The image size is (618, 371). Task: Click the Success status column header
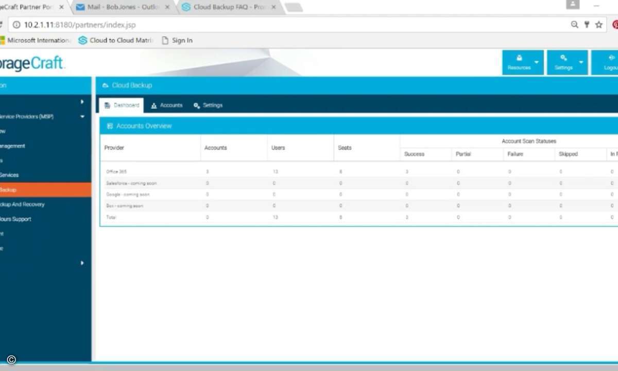414,154
